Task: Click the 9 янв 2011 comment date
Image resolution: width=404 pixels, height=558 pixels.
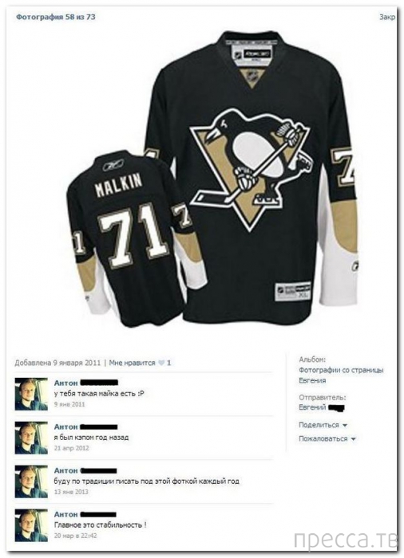Action: tap(69, 404)
